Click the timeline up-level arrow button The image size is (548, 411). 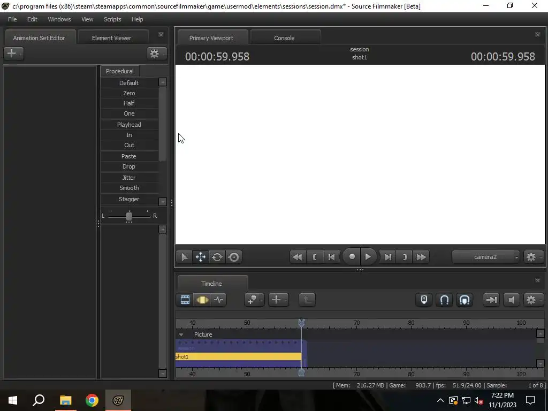coord(307,300)
